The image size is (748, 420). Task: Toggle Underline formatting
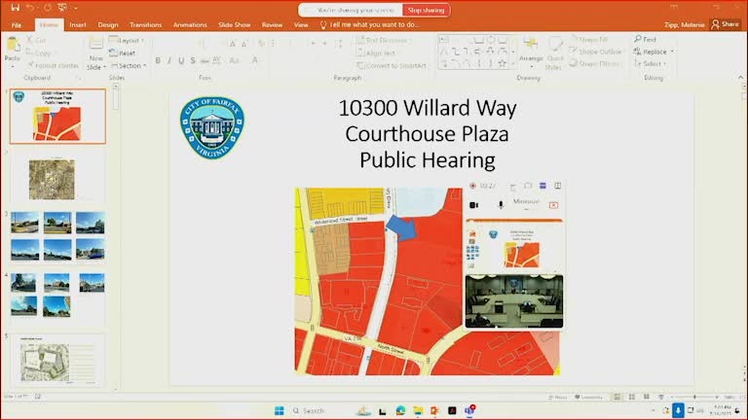(181, 61)
